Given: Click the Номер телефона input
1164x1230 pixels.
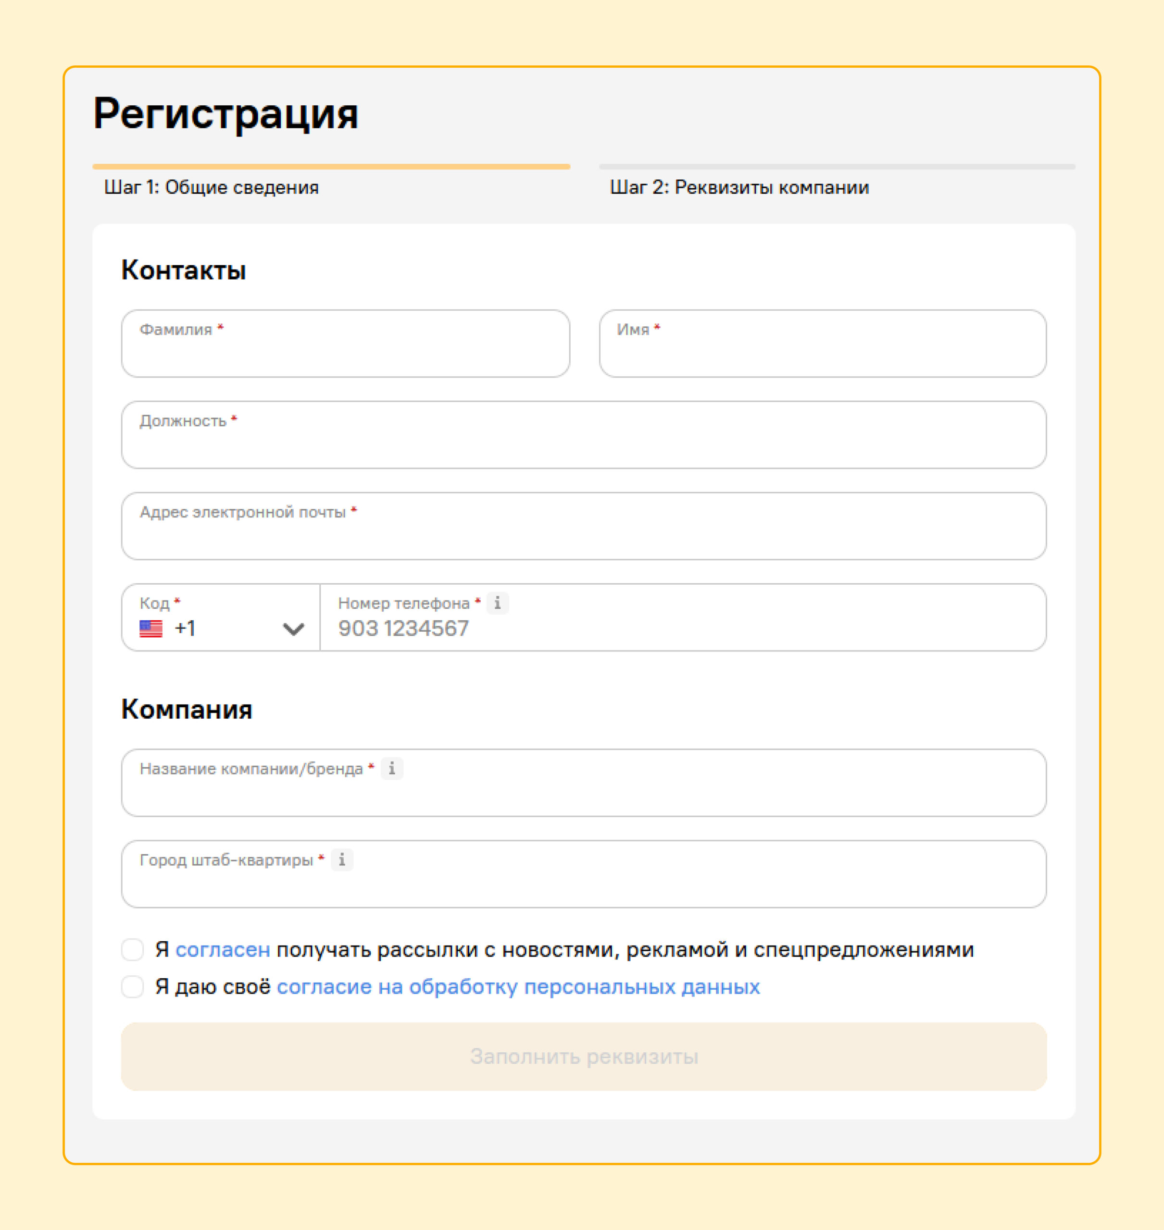Looking at the screenshot, I should (683, 628).
